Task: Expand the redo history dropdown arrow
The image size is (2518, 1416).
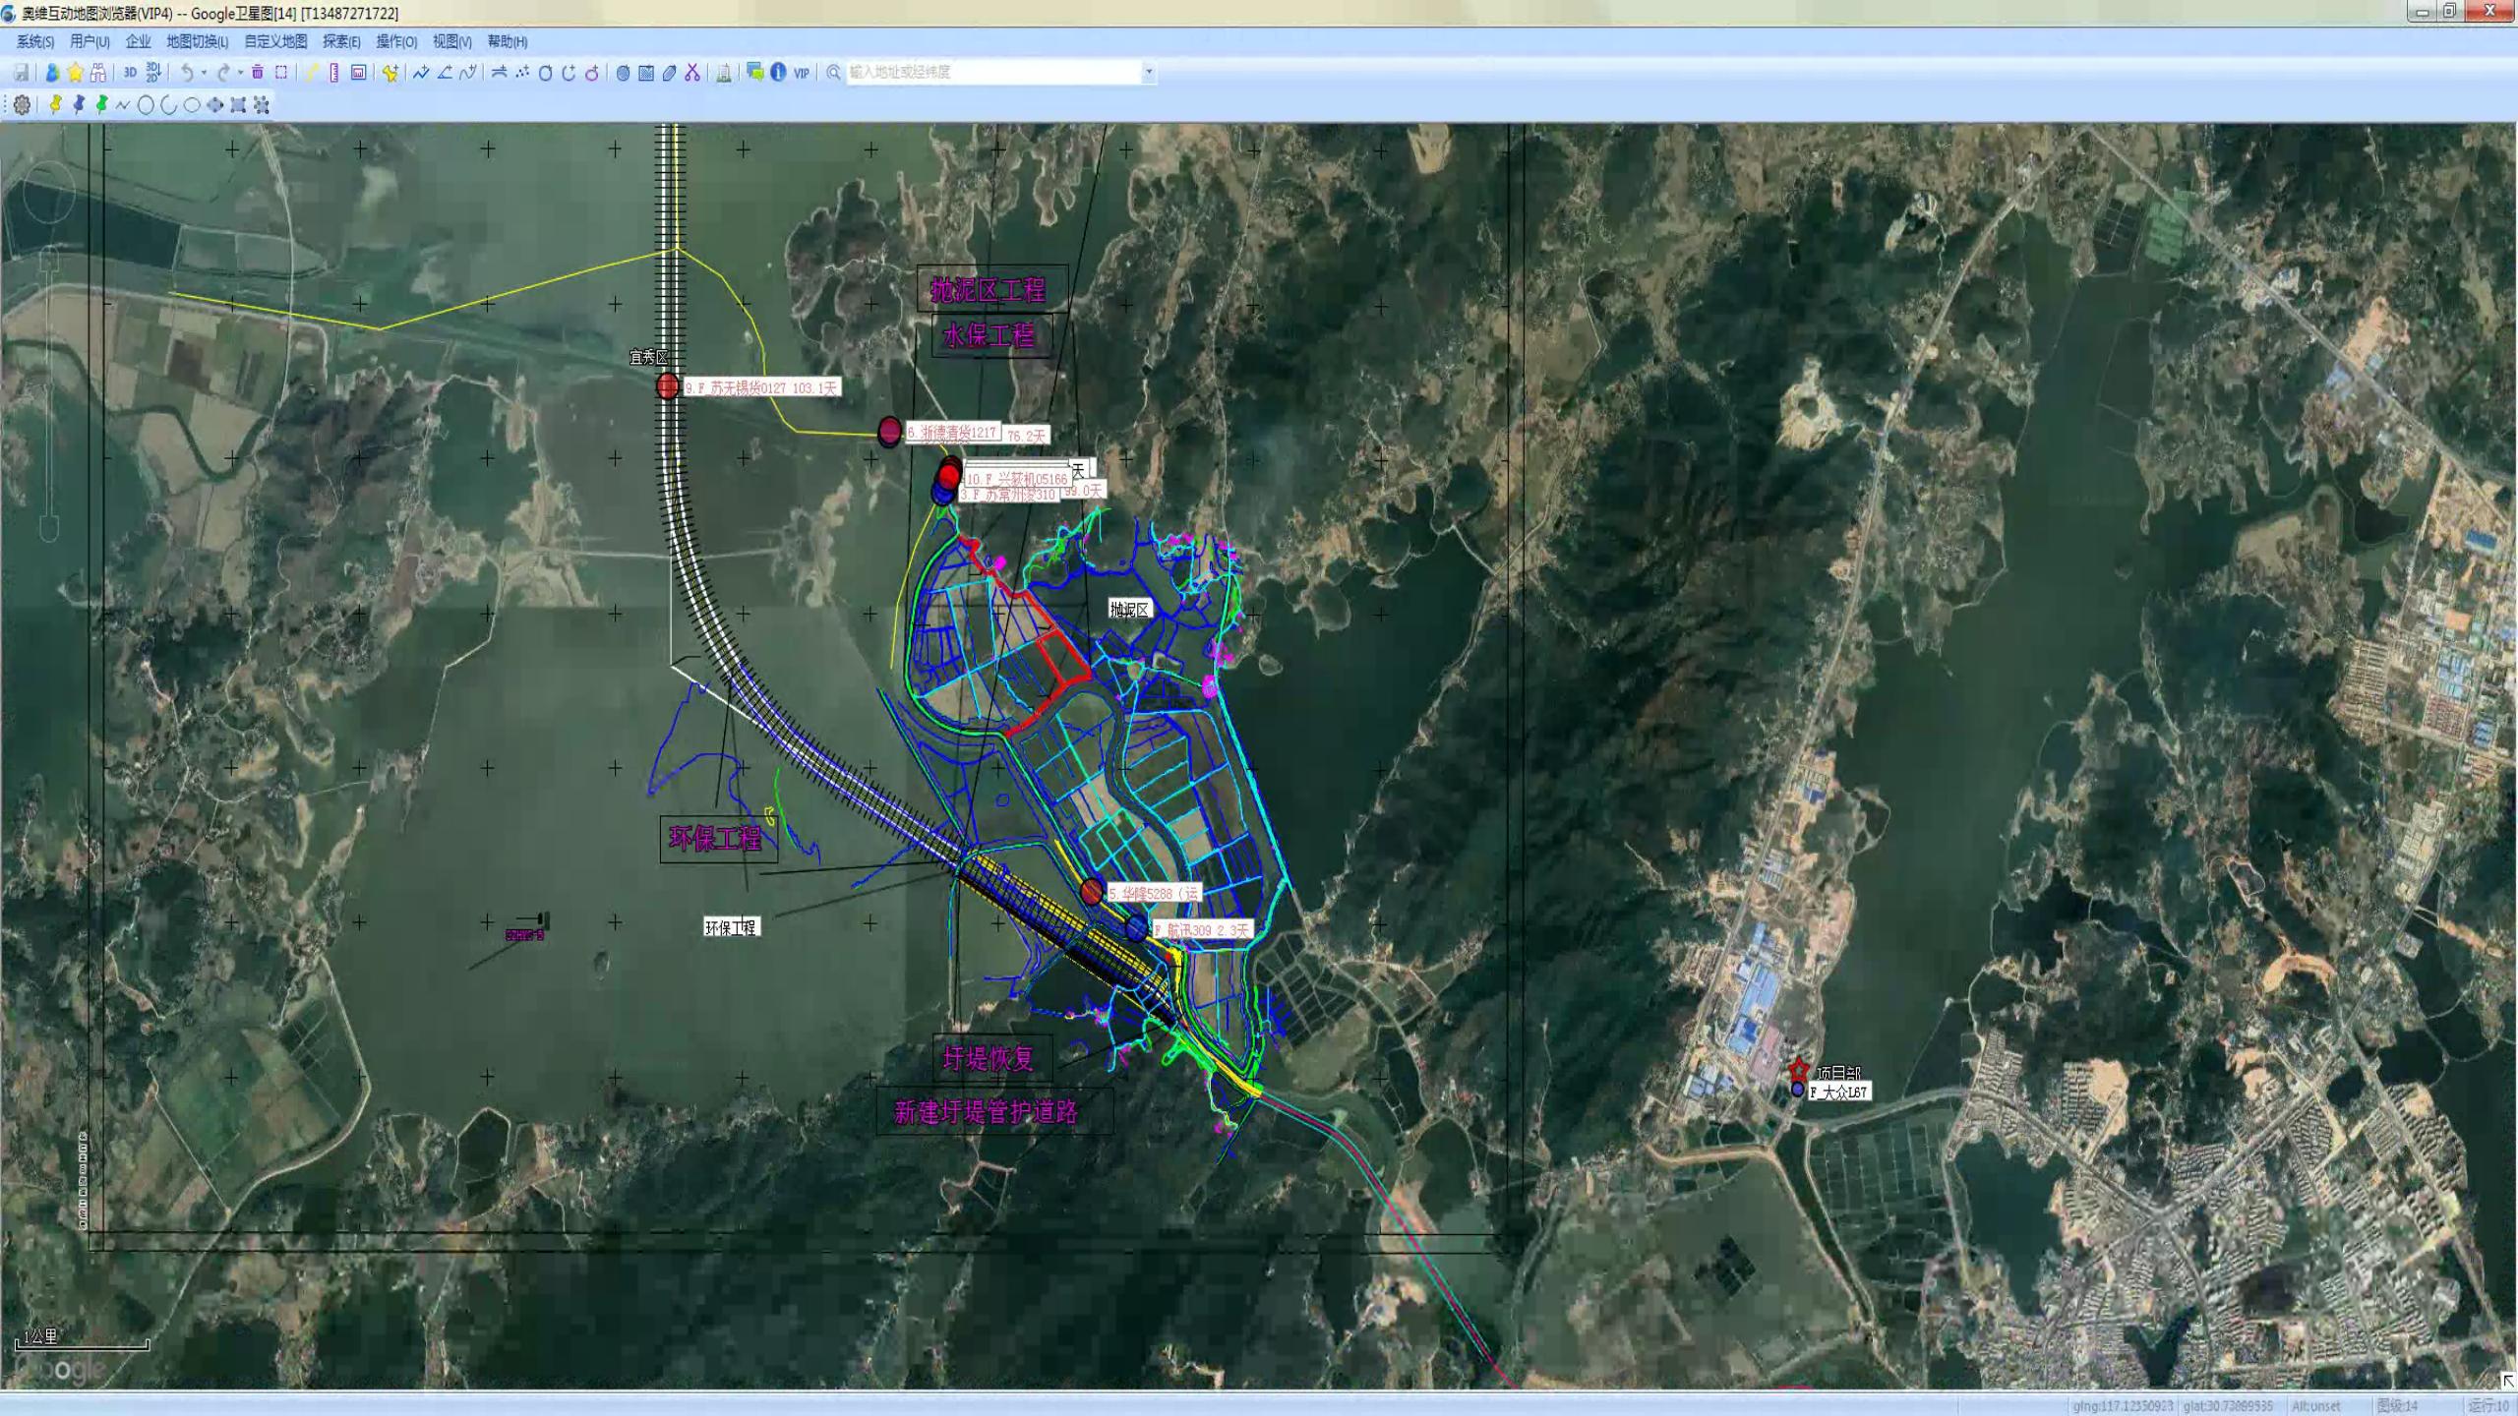Action: [240, 72]
